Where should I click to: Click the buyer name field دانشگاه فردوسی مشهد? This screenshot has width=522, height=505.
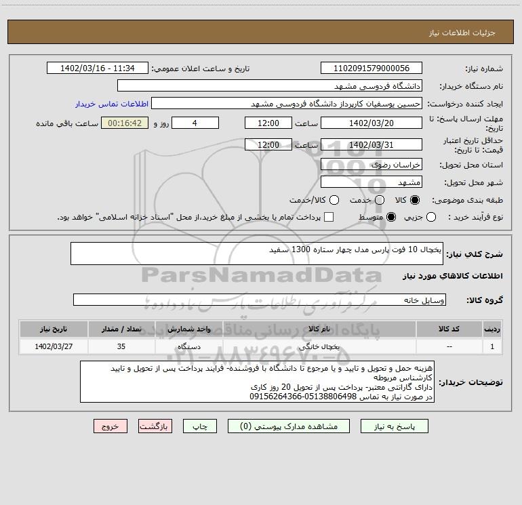(270, 86)
